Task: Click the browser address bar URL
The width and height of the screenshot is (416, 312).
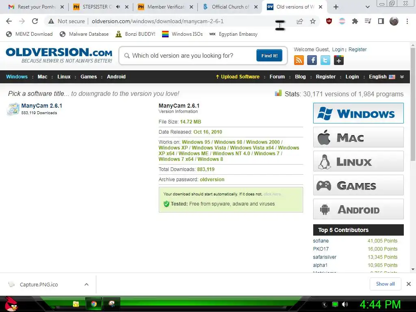Action: 158,21
